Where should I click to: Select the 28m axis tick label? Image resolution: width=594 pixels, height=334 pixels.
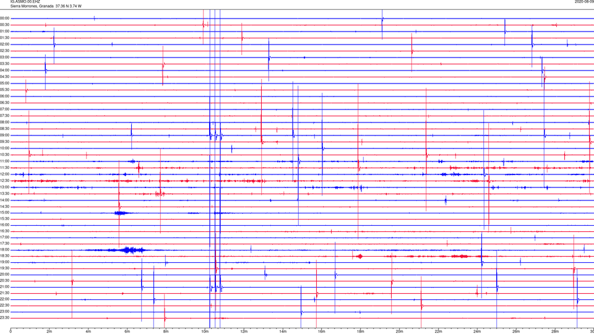pyautogui.click(x=555, y=332)
